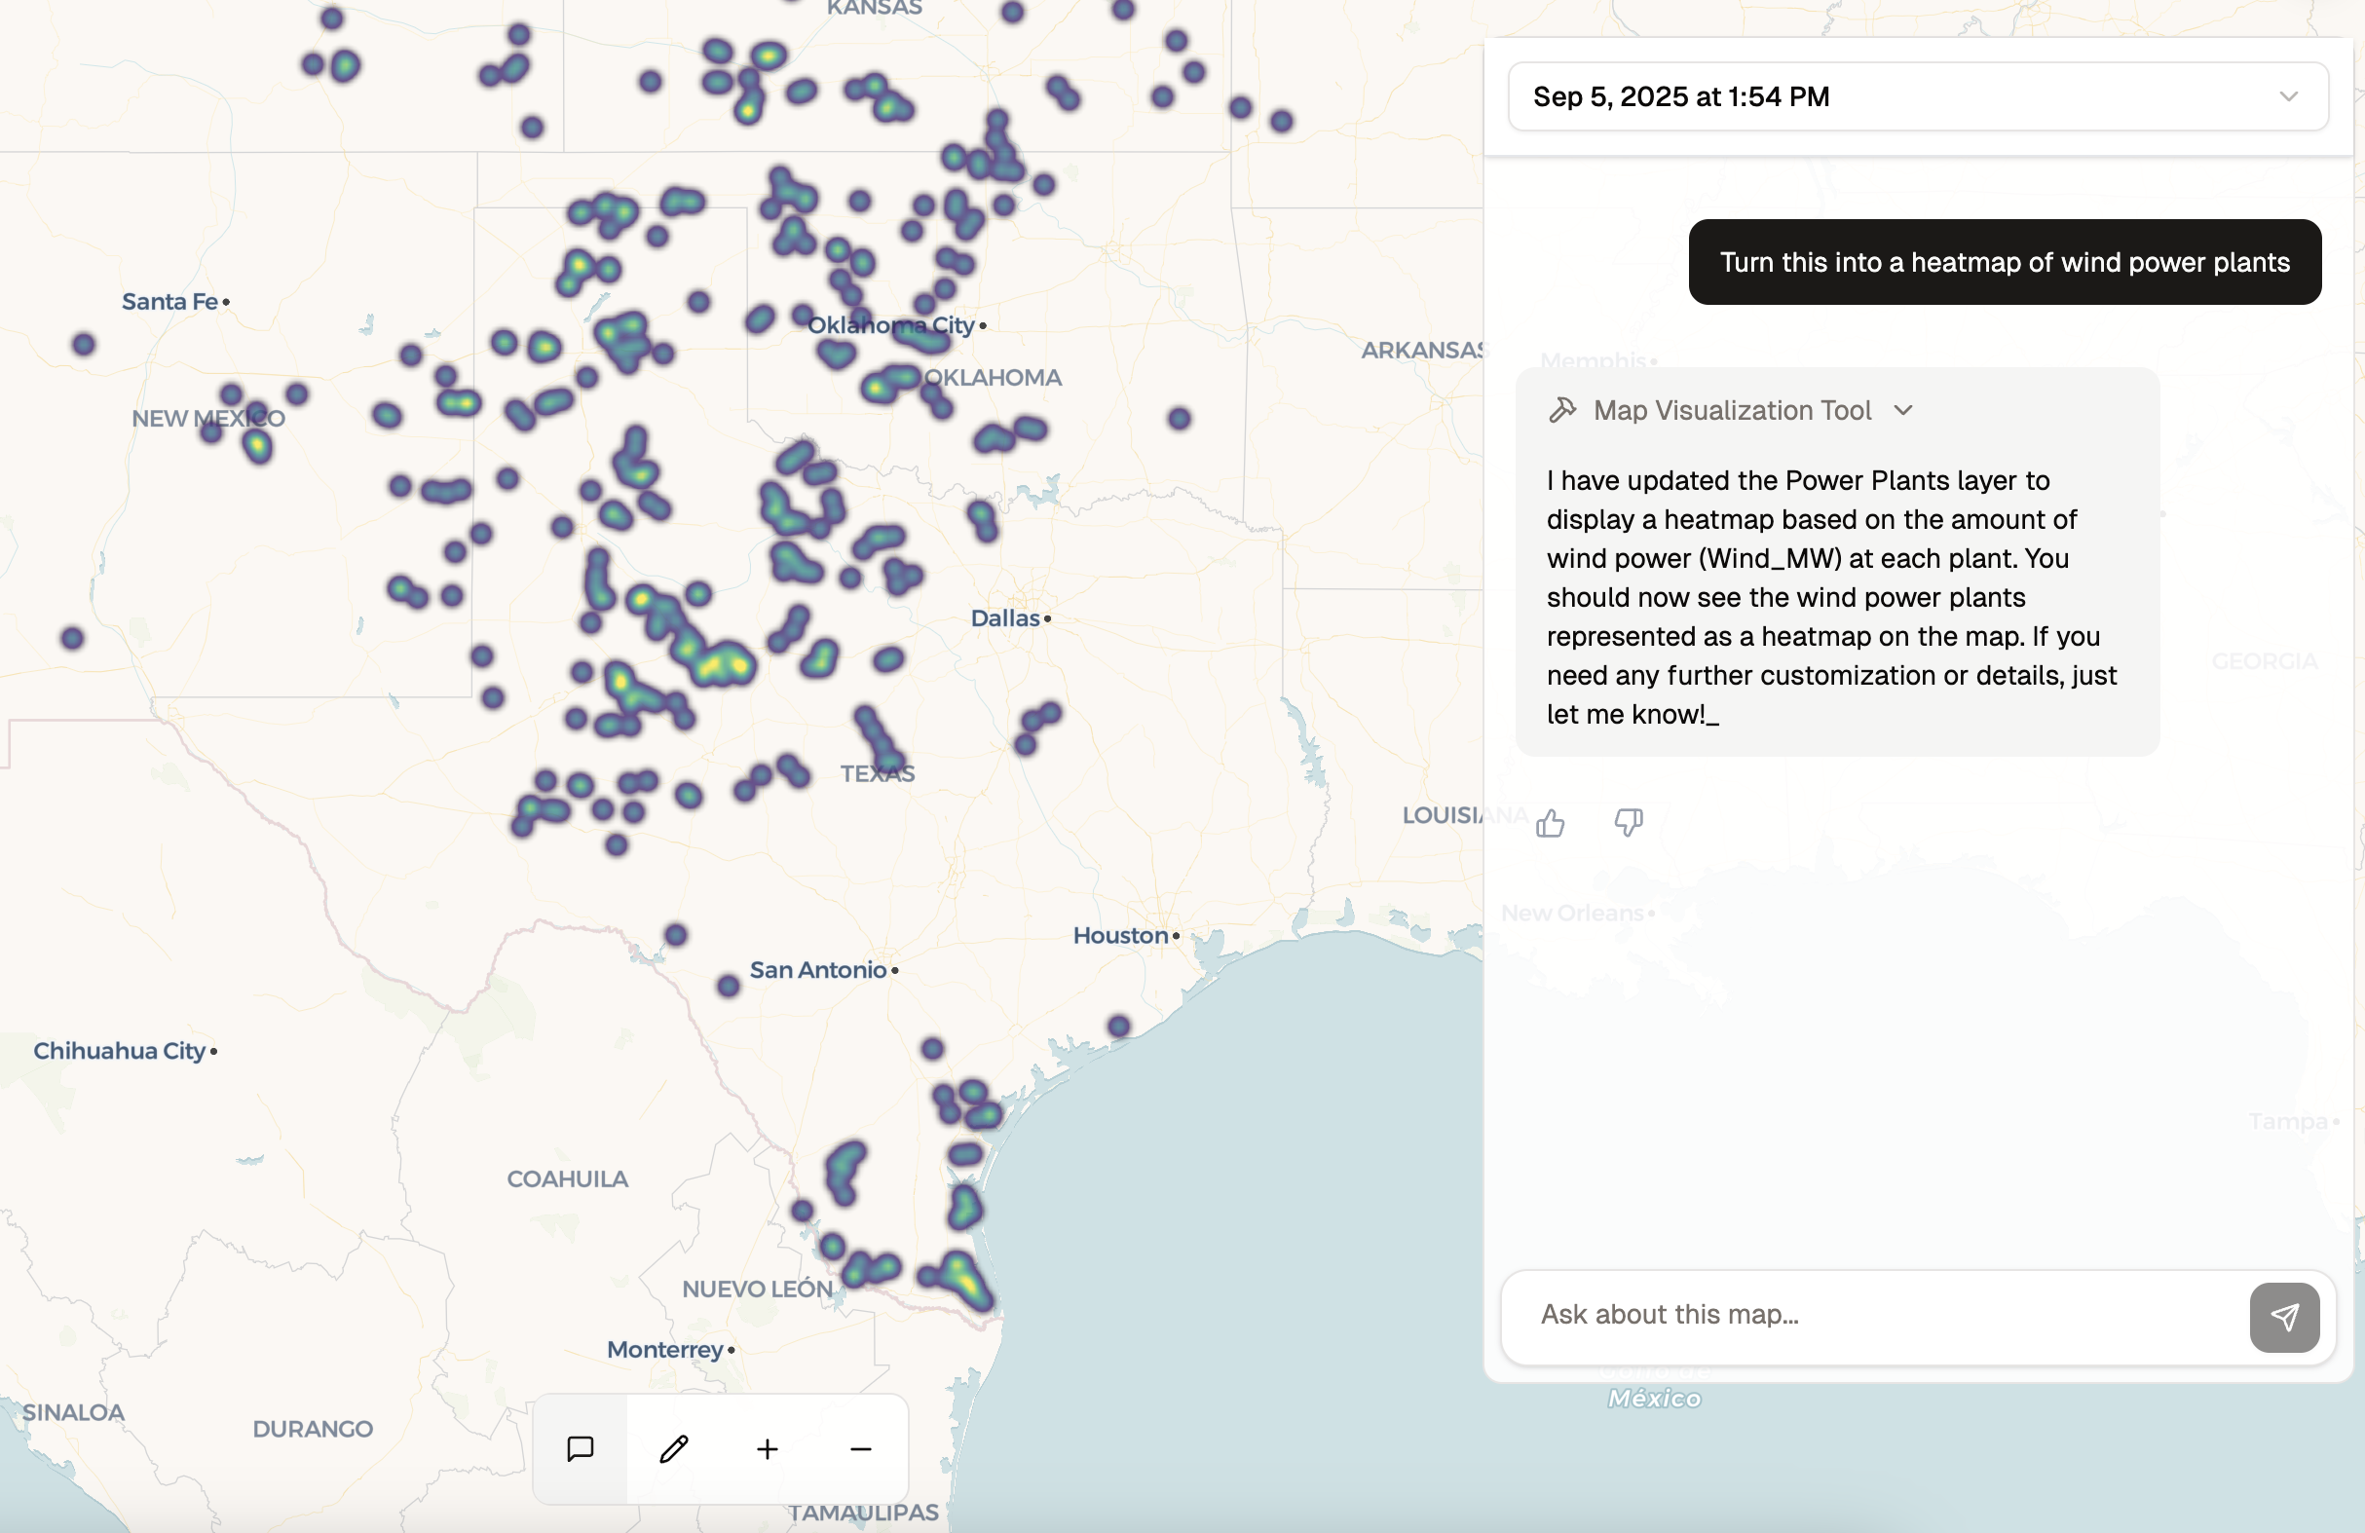Toggle the drawing mode in the map toolbar

tap(673, 1448)
